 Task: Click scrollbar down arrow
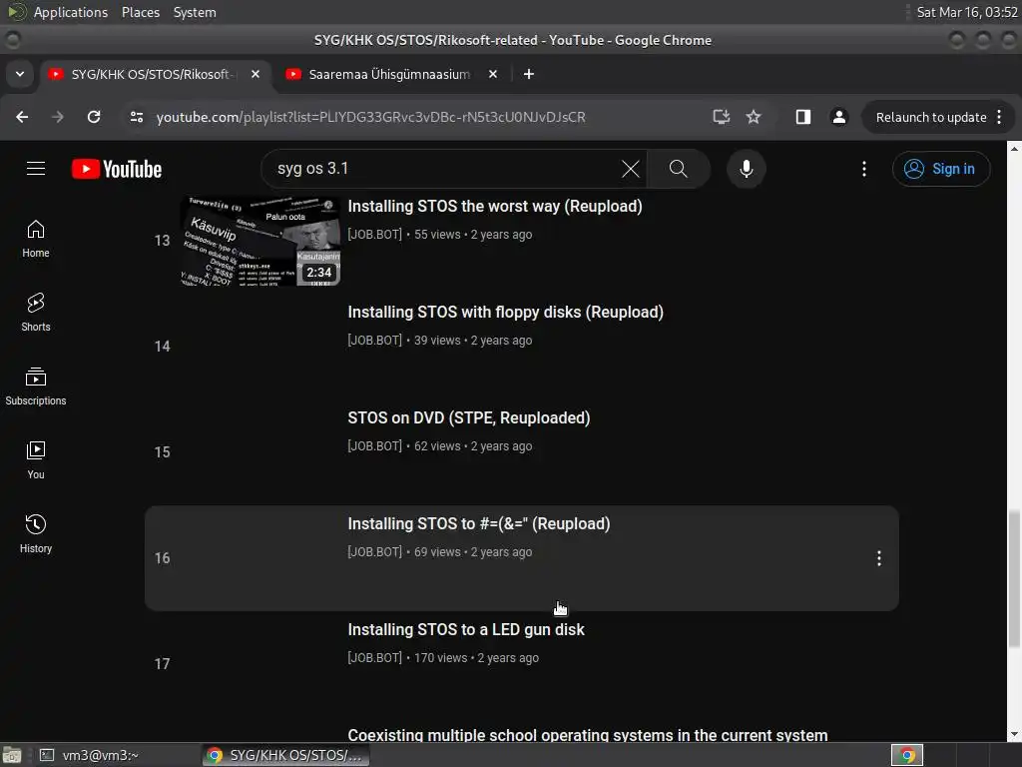pyautogui.click(x=1014, y=734)
